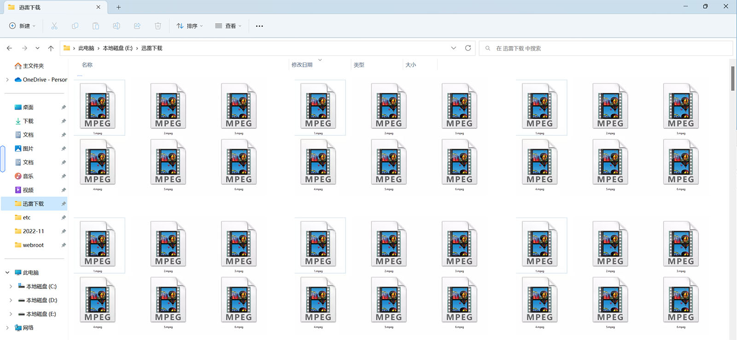Click 迅雷下载 in the address breadcrumb
This screenshot has width=737, height=340.
tap(152, 48)
